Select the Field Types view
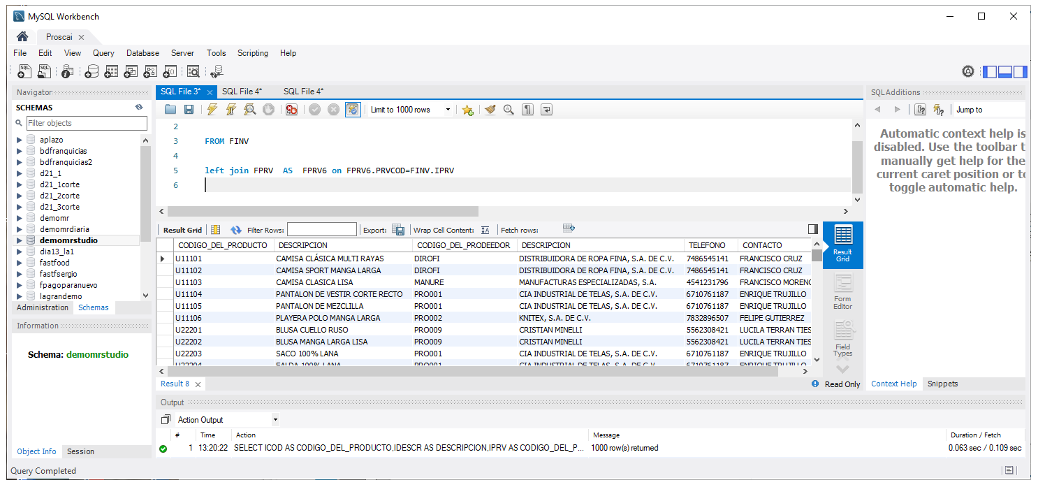1038x487 pixels. [x=843, y=338]
